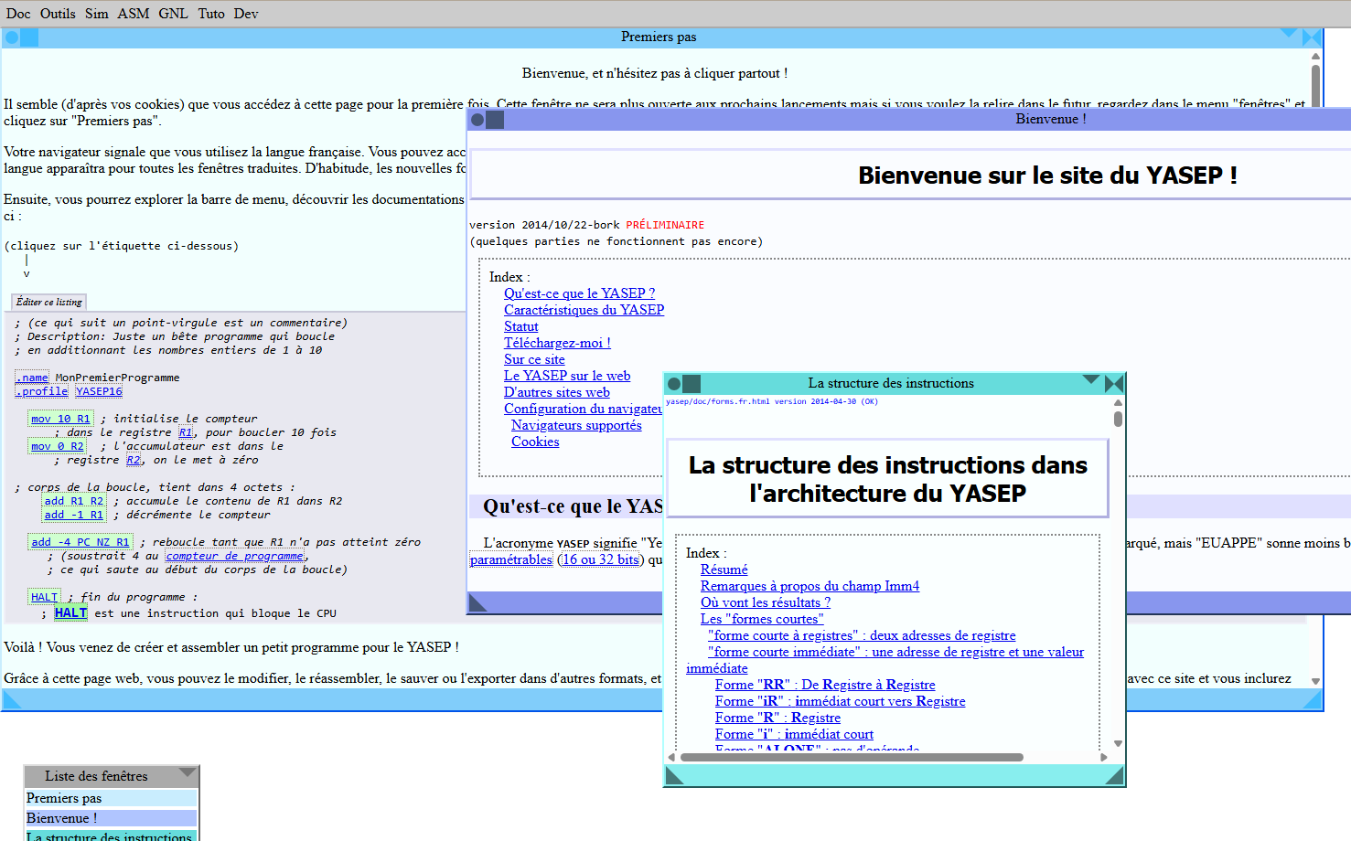1351x841 pixels.
Task: Click the 'add -4 PC NZ R1' instruction
Action: [x=80, y=542]
